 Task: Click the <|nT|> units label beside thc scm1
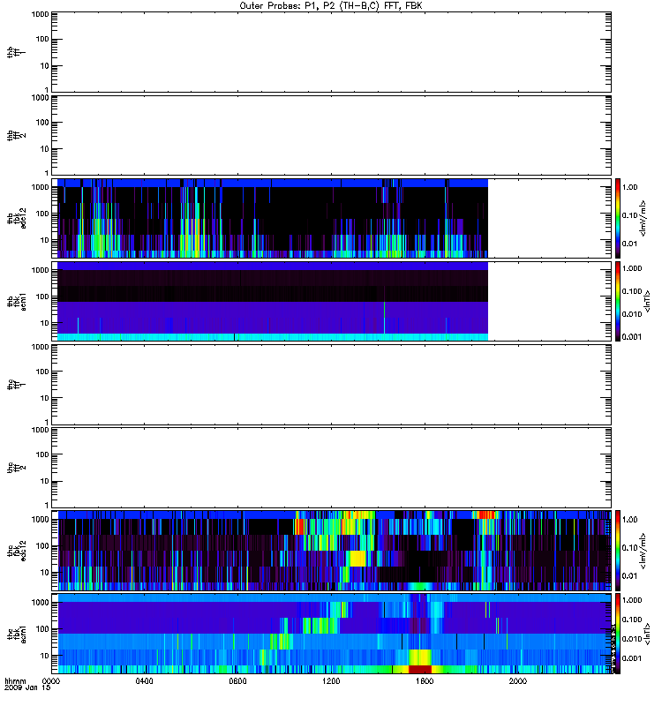pyautogui.click(x=647, y=634)
